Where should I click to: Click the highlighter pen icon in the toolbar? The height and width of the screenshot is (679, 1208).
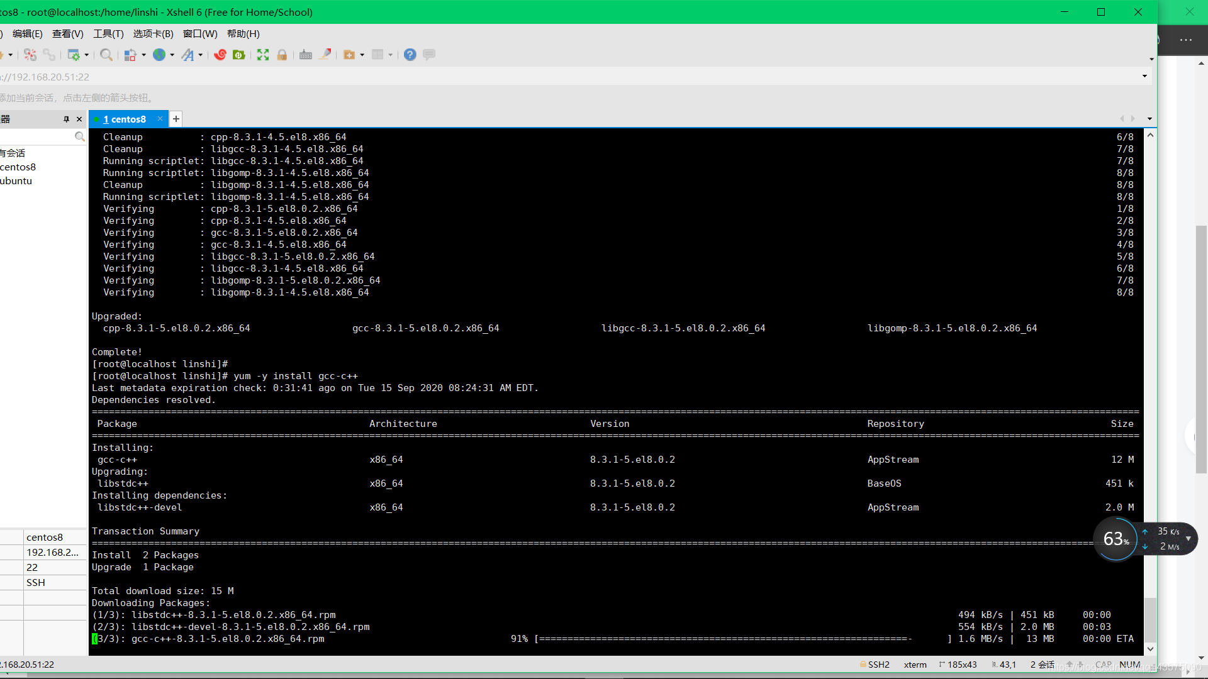[325, 55]
